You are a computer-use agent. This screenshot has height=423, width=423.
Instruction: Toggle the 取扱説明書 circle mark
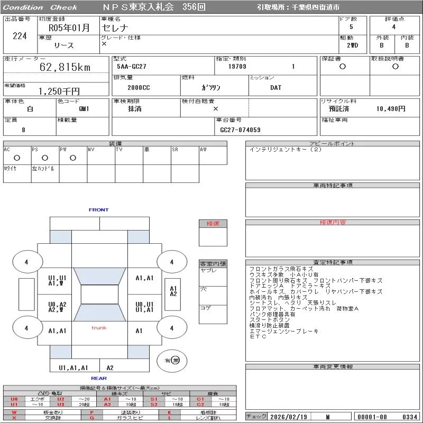395,67
